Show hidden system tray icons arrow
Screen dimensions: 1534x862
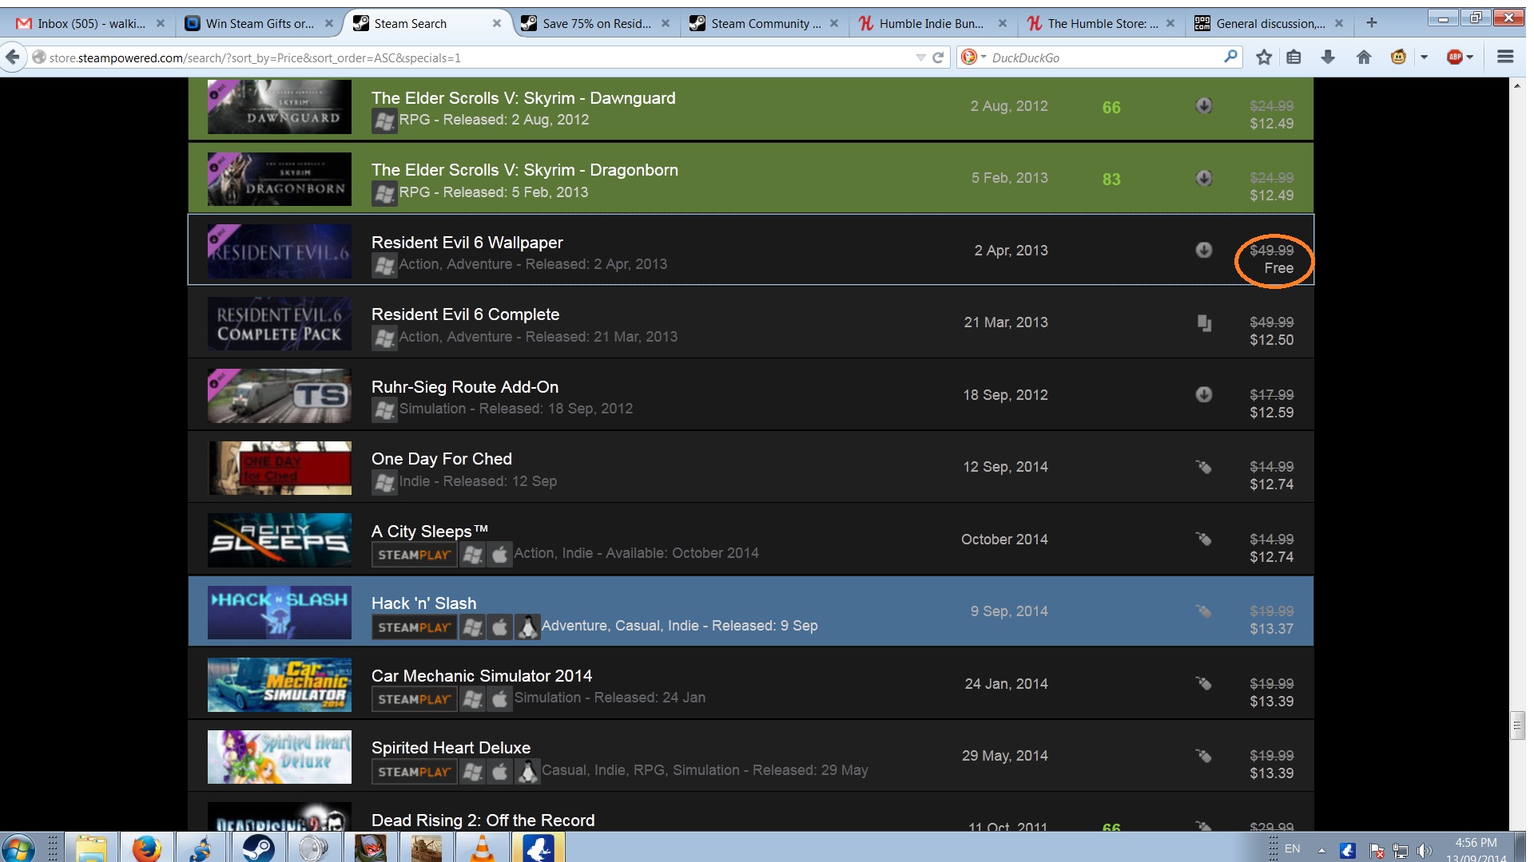tap(1321, 851)
